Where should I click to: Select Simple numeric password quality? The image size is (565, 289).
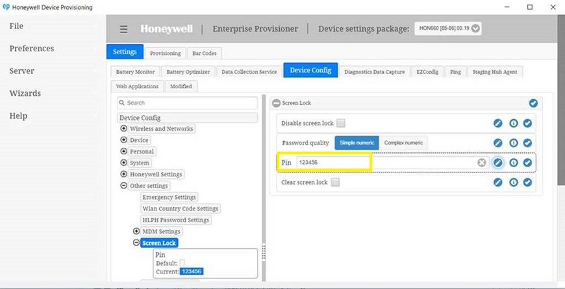pos(357,143)
